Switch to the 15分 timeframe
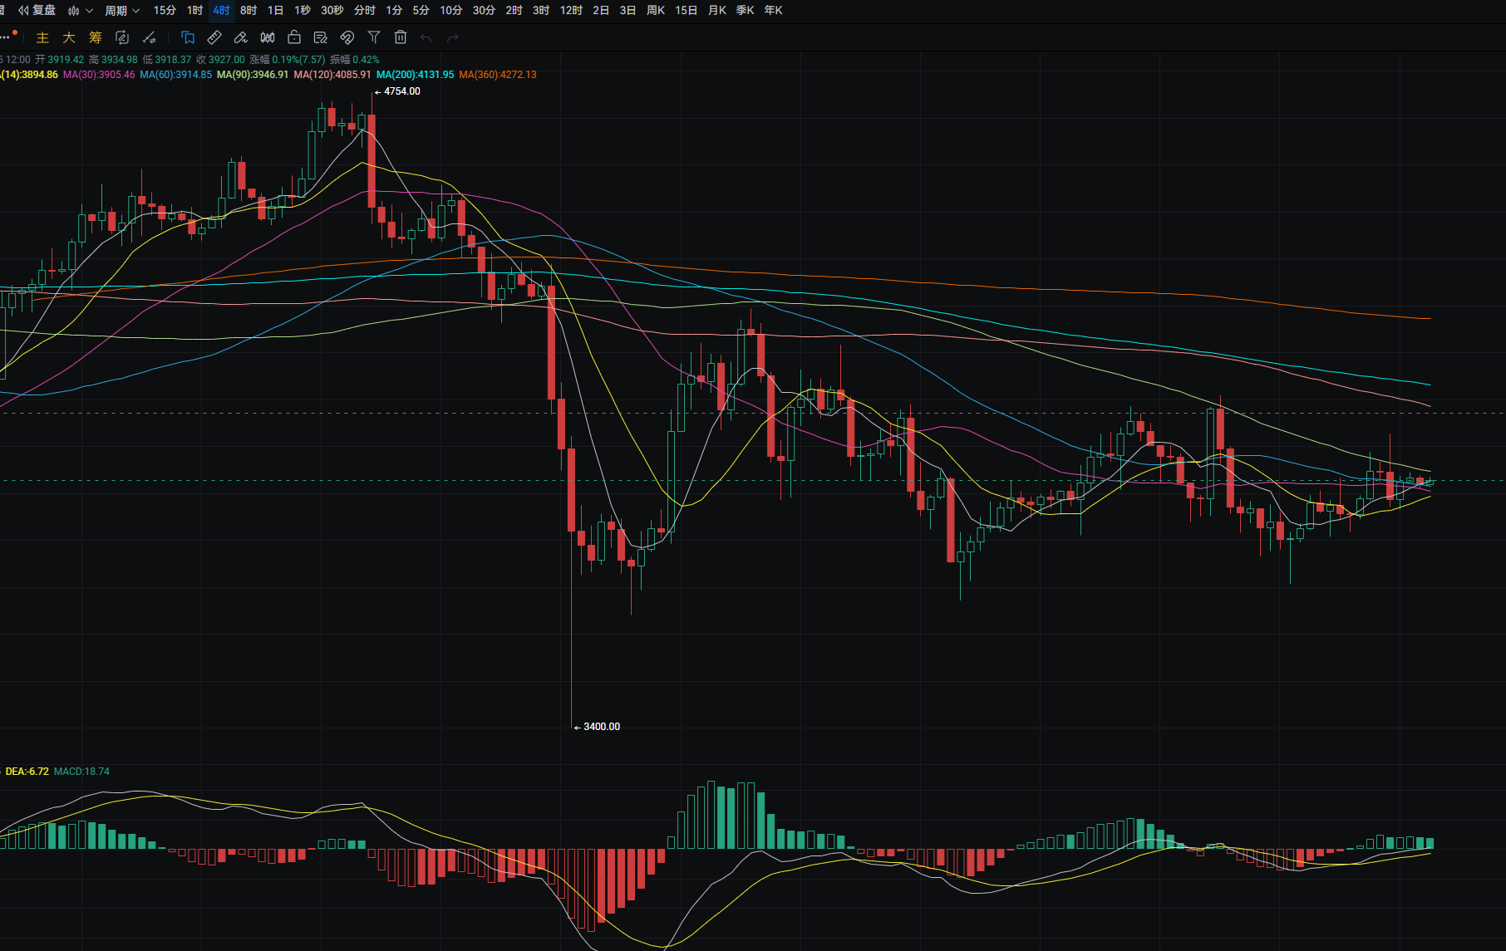This screenshot has height=951, width=1506. 165,10
